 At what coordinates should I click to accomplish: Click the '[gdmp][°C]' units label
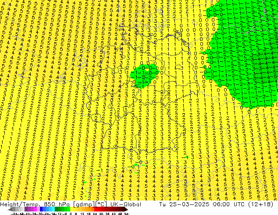click(x=90, y=204)
